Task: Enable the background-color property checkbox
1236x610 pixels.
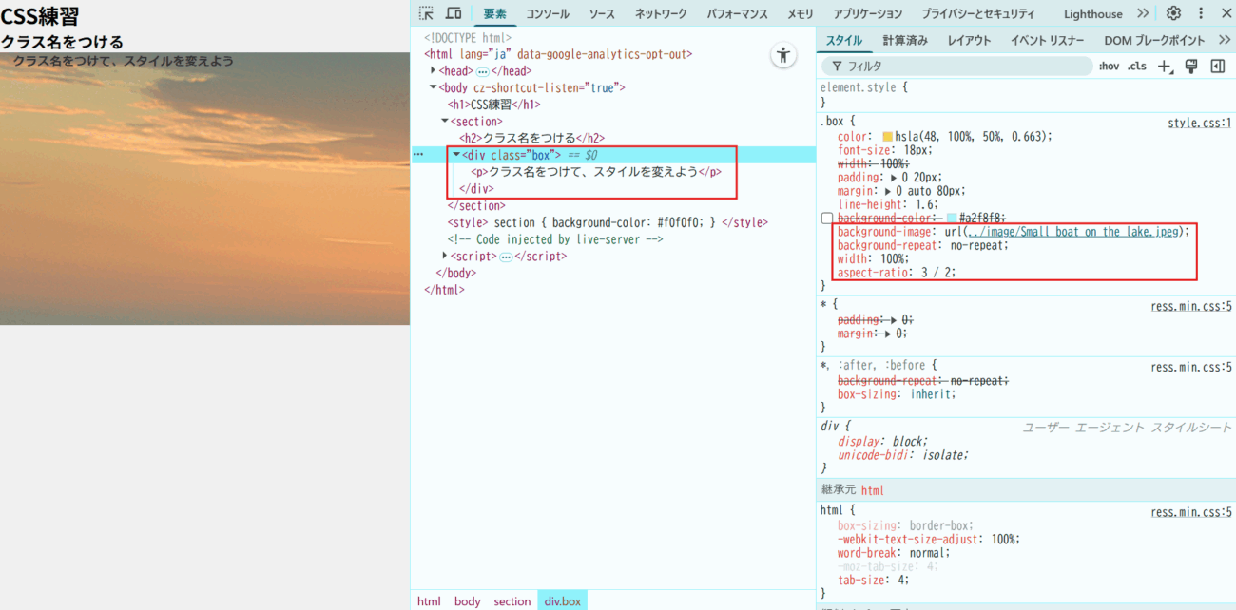Action: click(x=827, y=219)
